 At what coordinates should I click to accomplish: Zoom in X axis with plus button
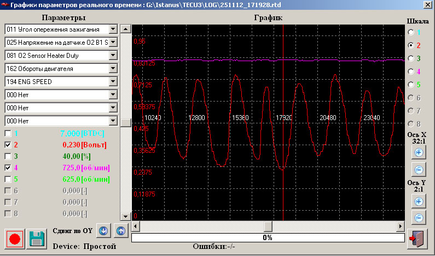[419, 152]
